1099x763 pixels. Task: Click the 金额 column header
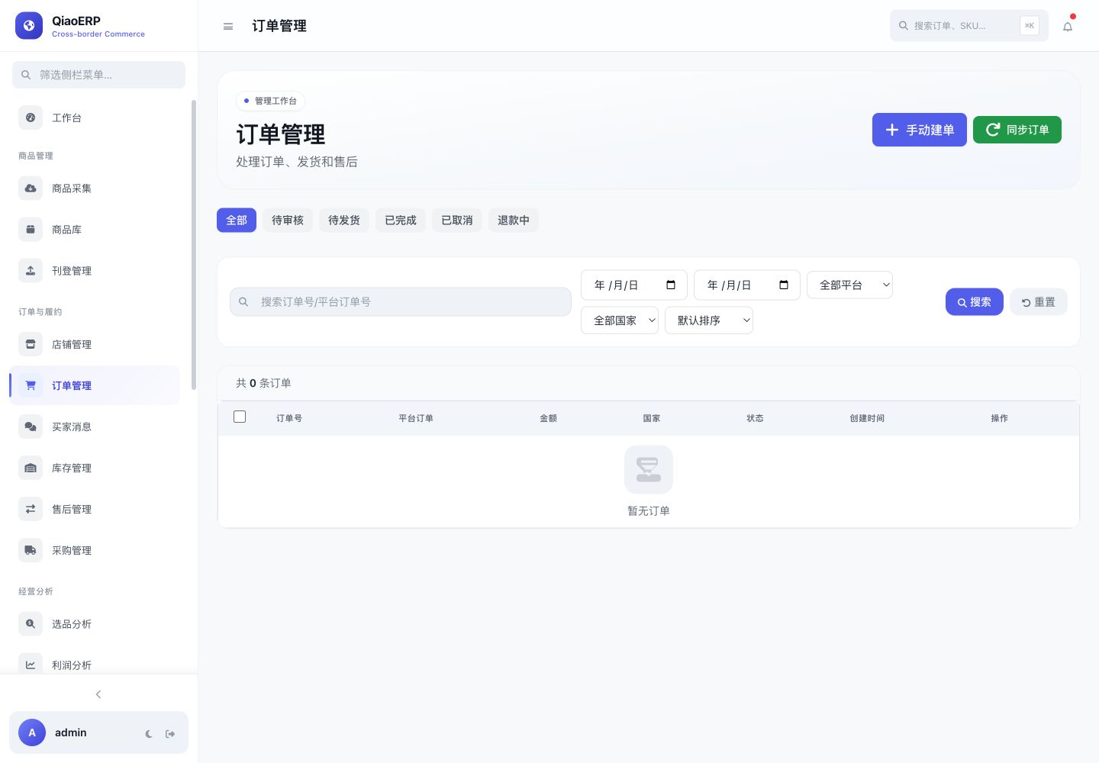548,418
